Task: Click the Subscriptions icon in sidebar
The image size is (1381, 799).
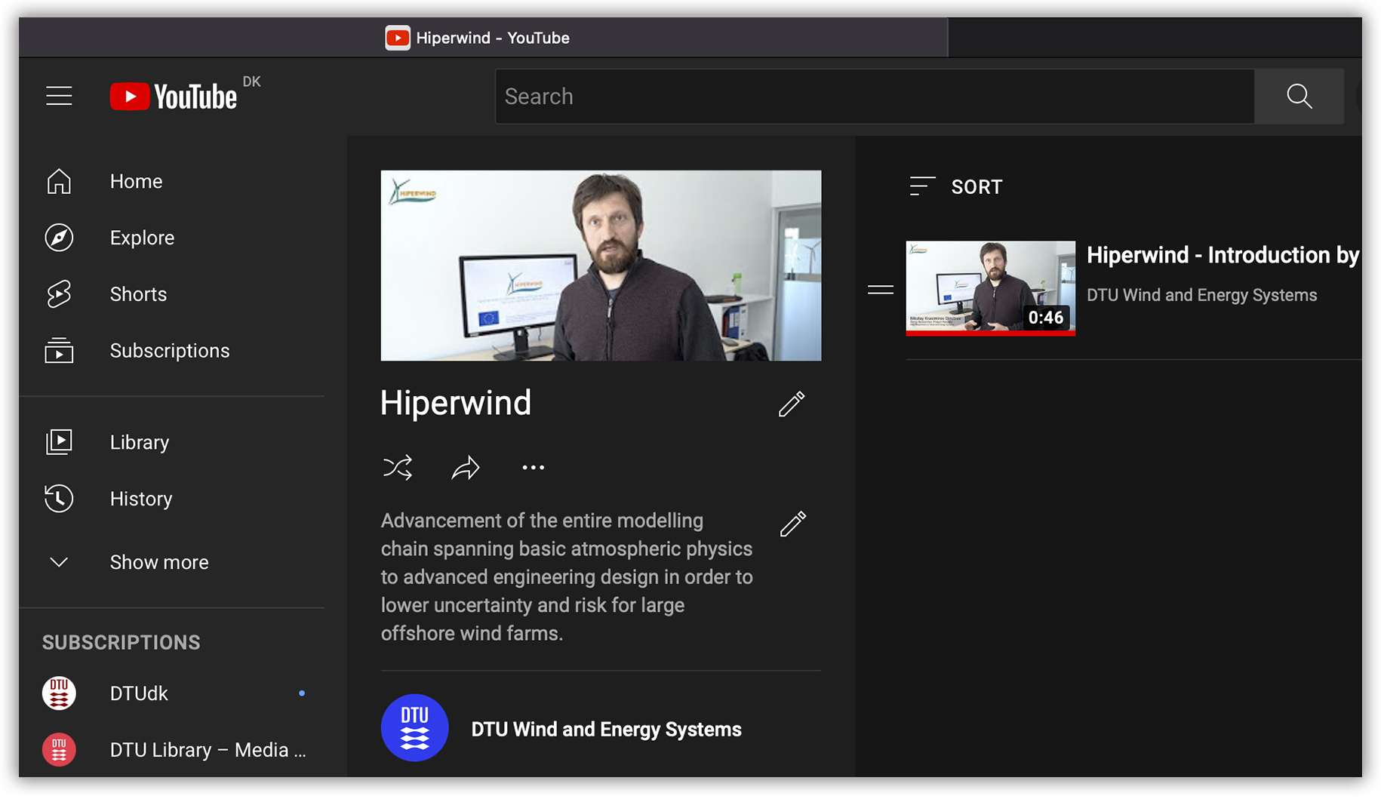Action: pos(59,351)
